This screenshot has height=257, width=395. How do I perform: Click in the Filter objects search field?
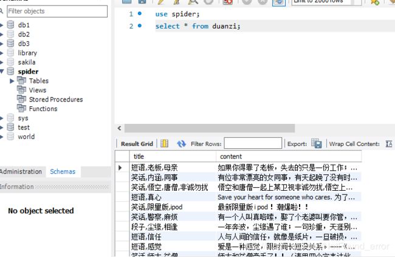57,11
